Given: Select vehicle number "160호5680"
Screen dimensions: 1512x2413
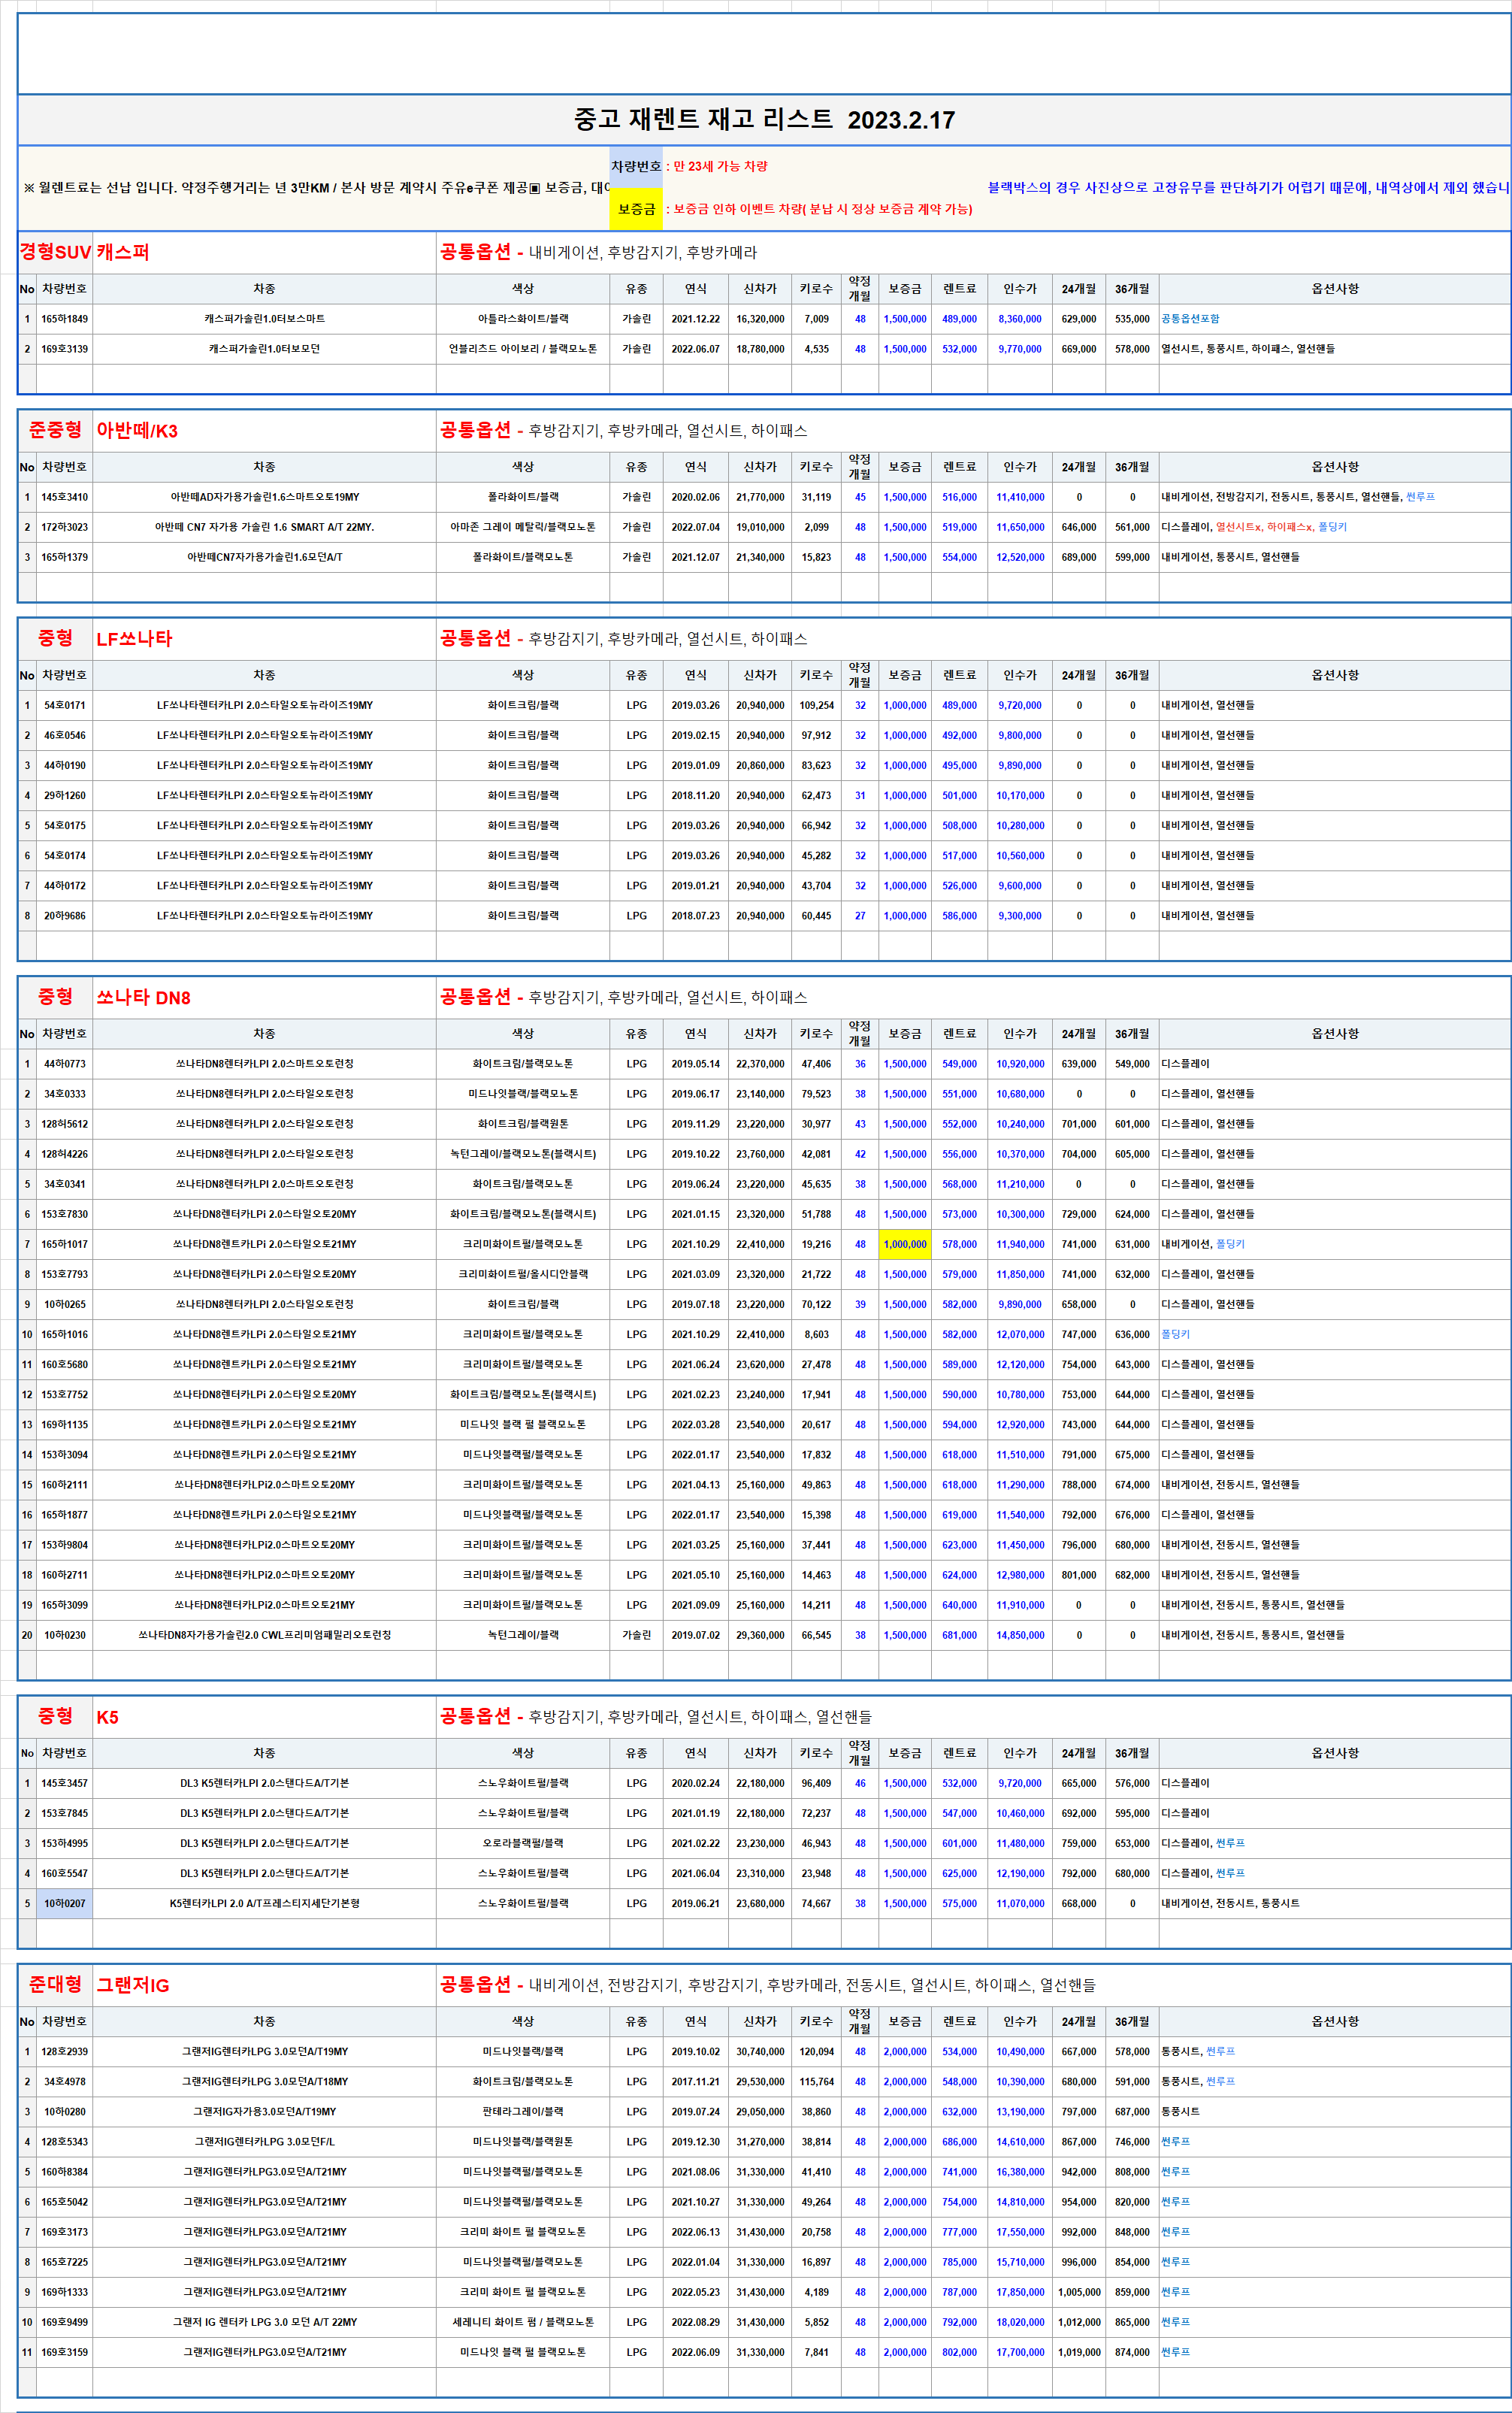Looking at the screenshot, I should (x=64, y=1364).
